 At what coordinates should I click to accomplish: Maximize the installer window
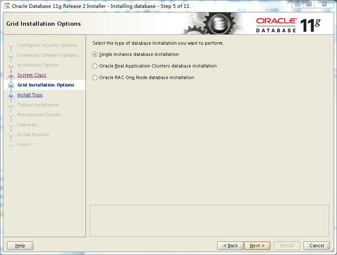coord(309,4)
